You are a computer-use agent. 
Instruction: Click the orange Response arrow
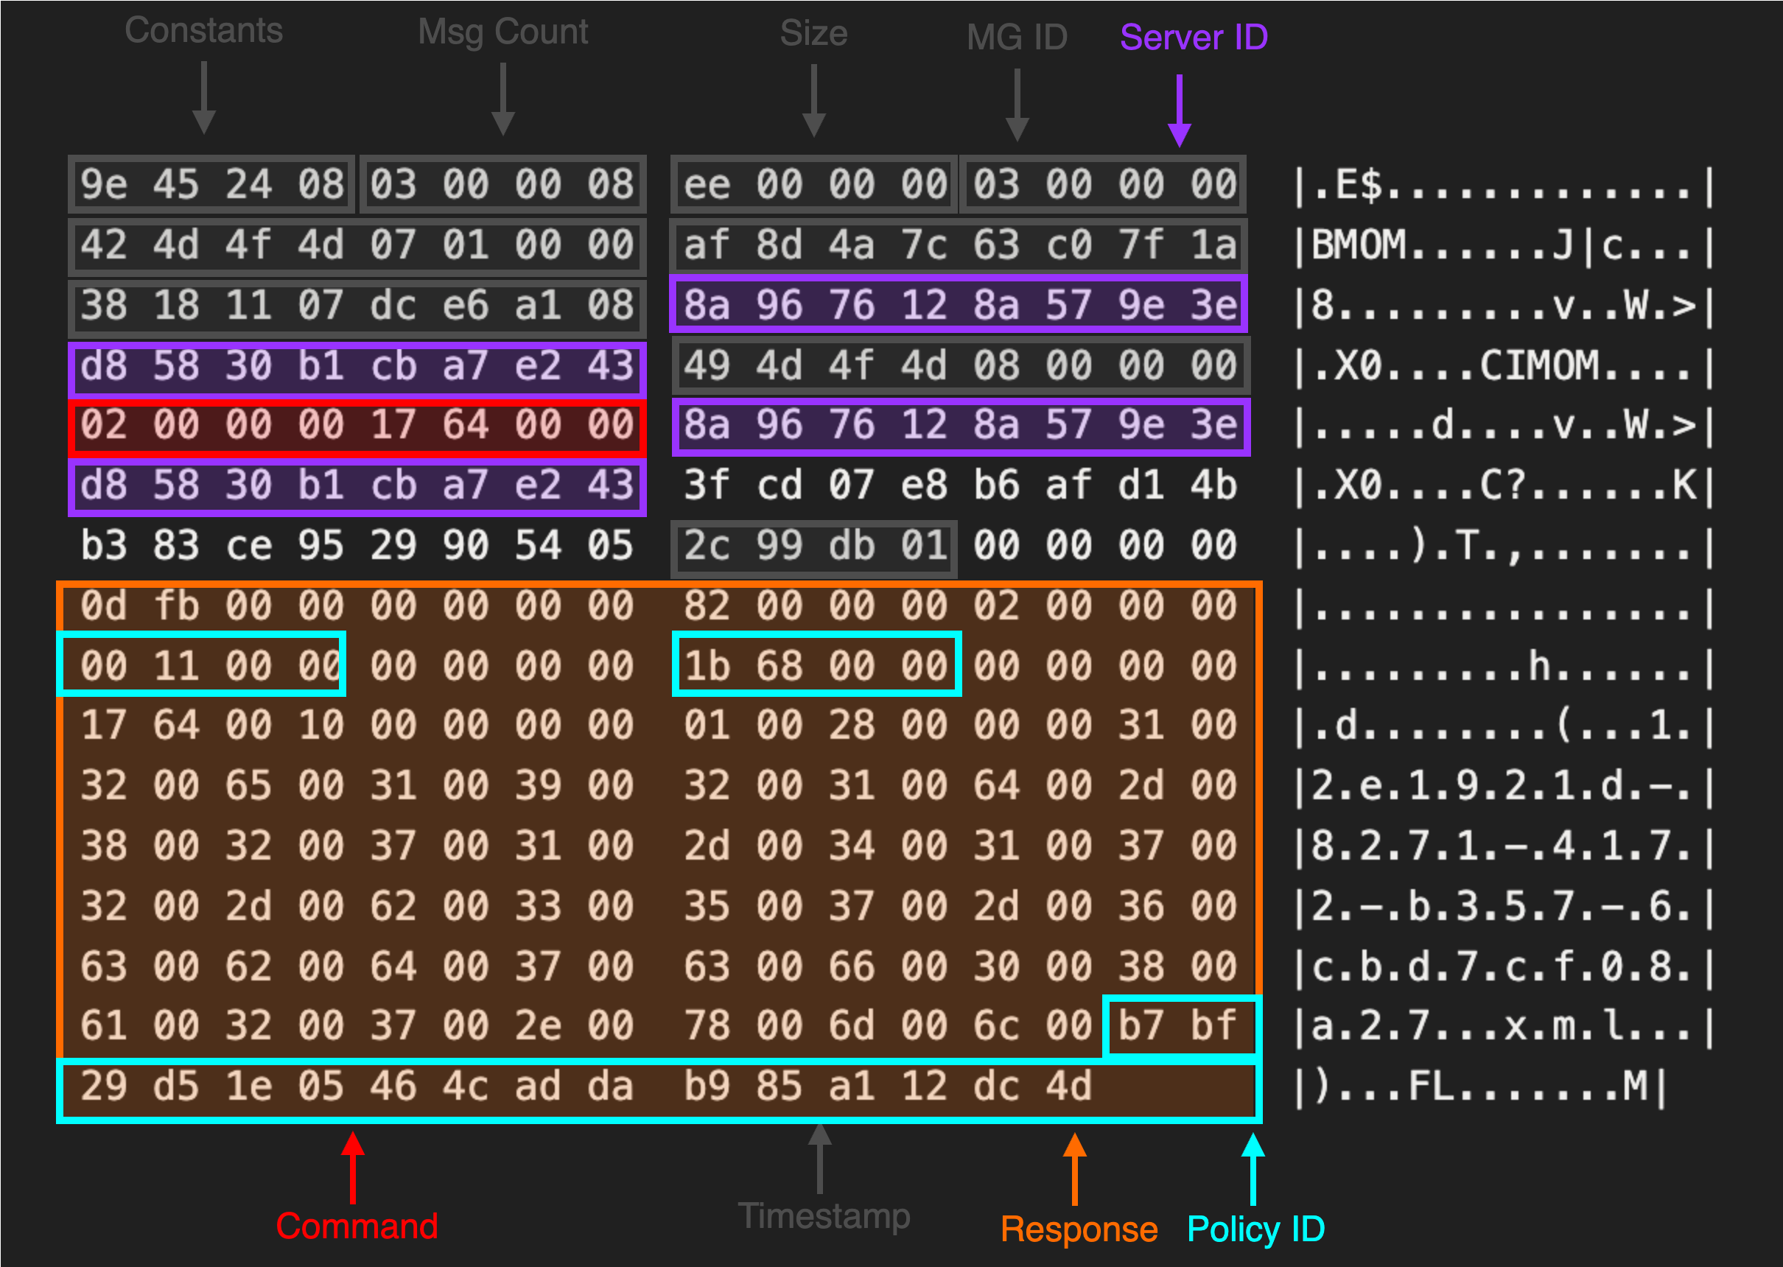(1074, 1169)
